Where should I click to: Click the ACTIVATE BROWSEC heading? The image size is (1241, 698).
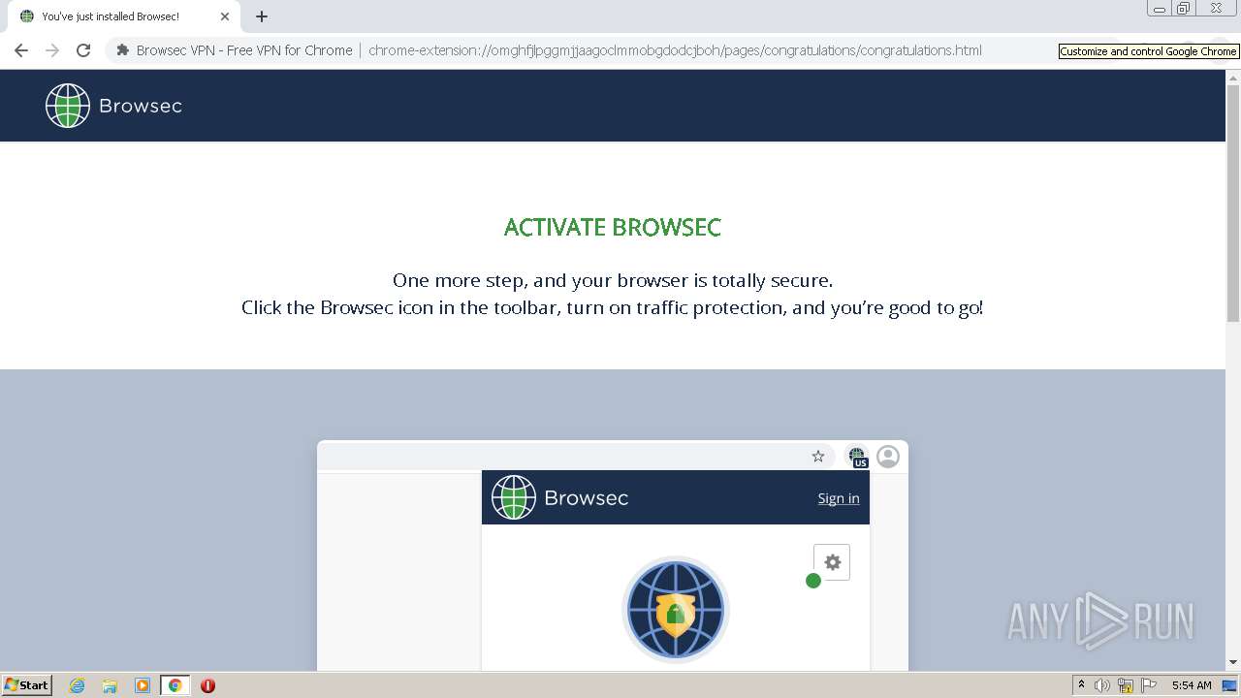613,228
